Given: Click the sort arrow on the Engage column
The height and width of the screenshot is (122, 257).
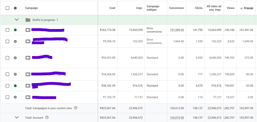Looking at the screenshot, I should (x=241, y=8).
